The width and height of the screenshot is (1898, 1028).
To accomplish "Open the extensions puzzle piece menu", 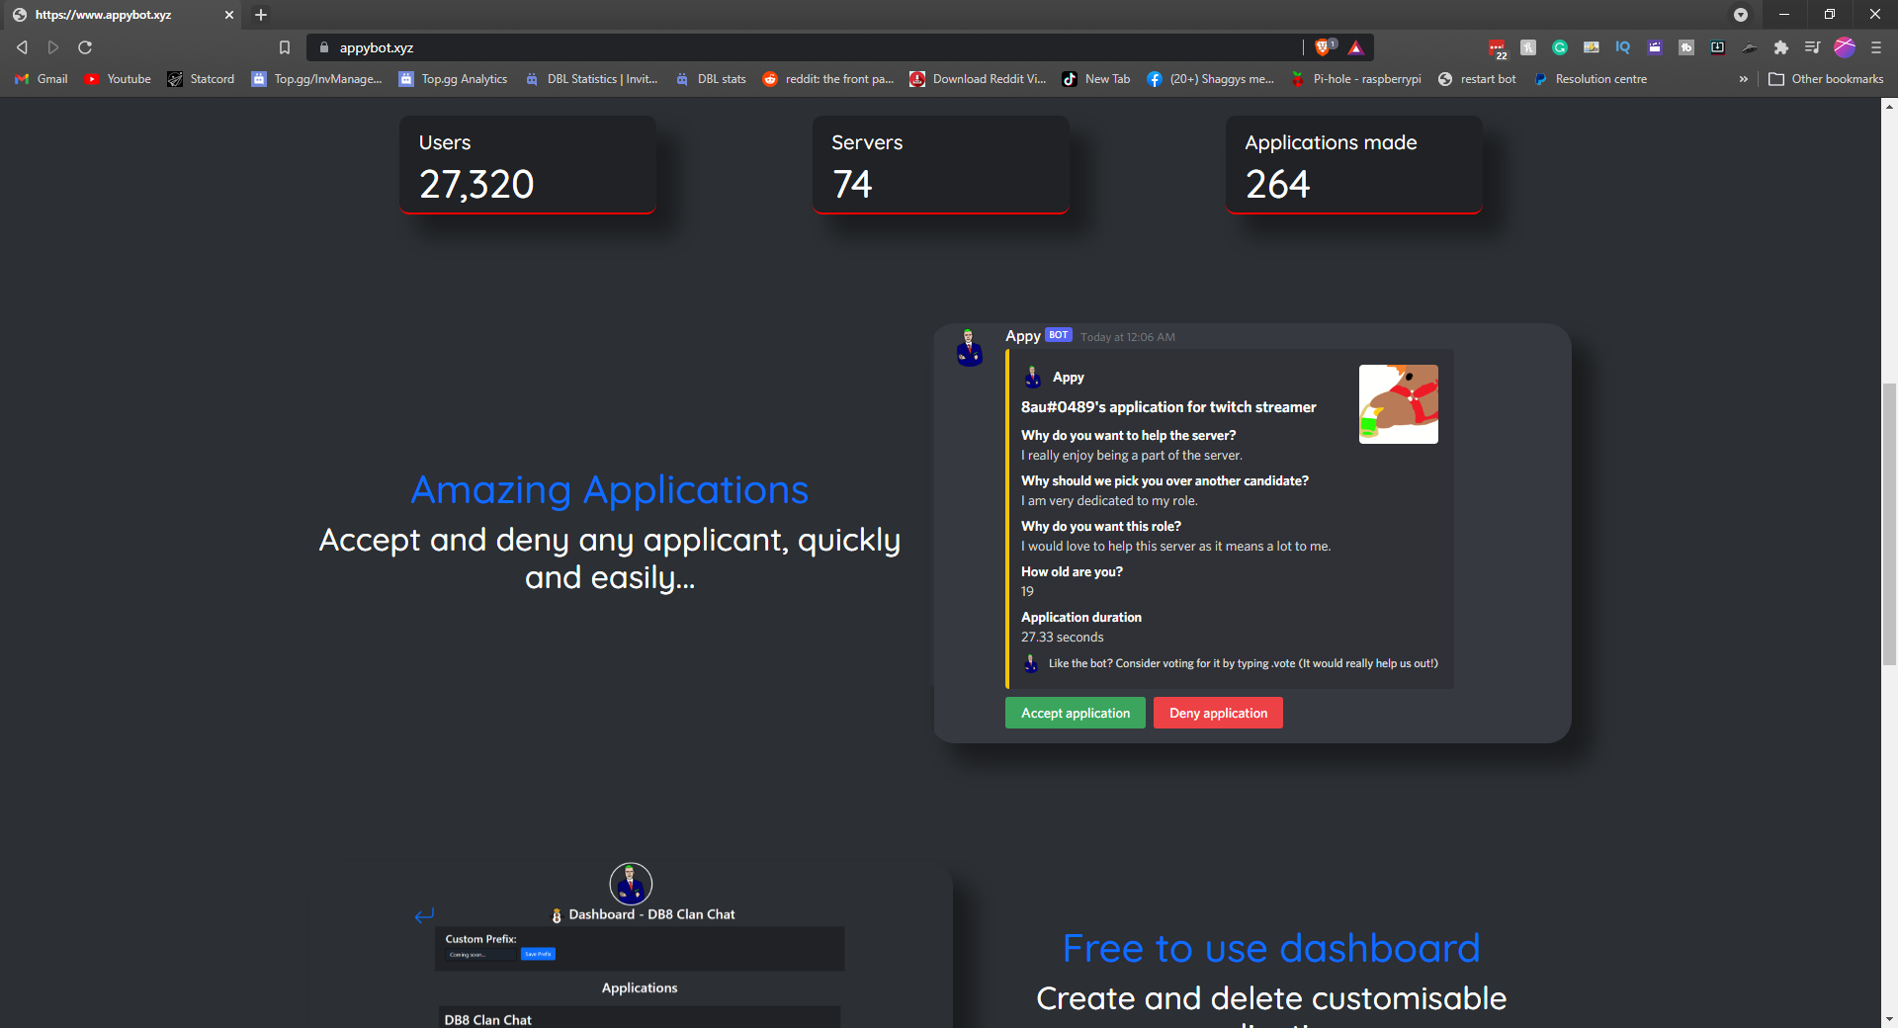I will [x=1781, y=47].
